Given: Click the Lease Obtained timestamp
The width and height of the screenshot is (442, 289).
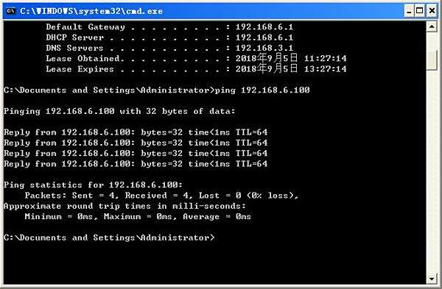Looking at the screenshot, I should coord(291,58).
